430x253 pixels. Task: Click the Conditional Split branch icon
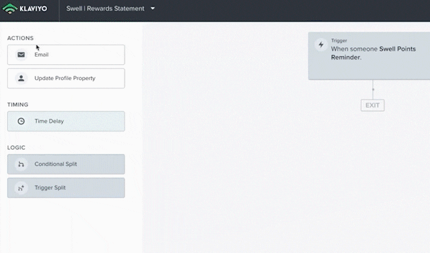pos(21,164)
